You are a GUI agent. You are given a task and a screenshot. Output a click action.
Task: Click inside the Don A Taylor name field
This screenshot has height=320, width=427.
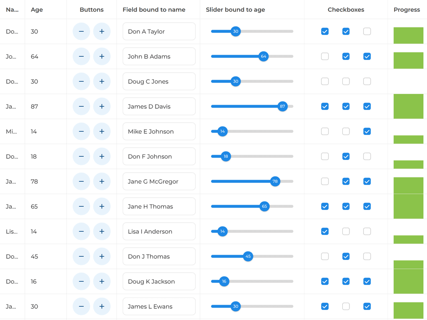(159, 31)
